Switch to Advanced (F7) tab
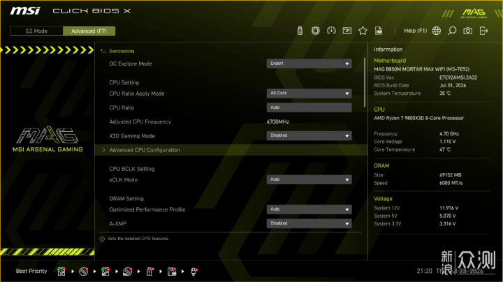This screenshot has height=282, width=503. pyautogui.click(x=89, y=31)
